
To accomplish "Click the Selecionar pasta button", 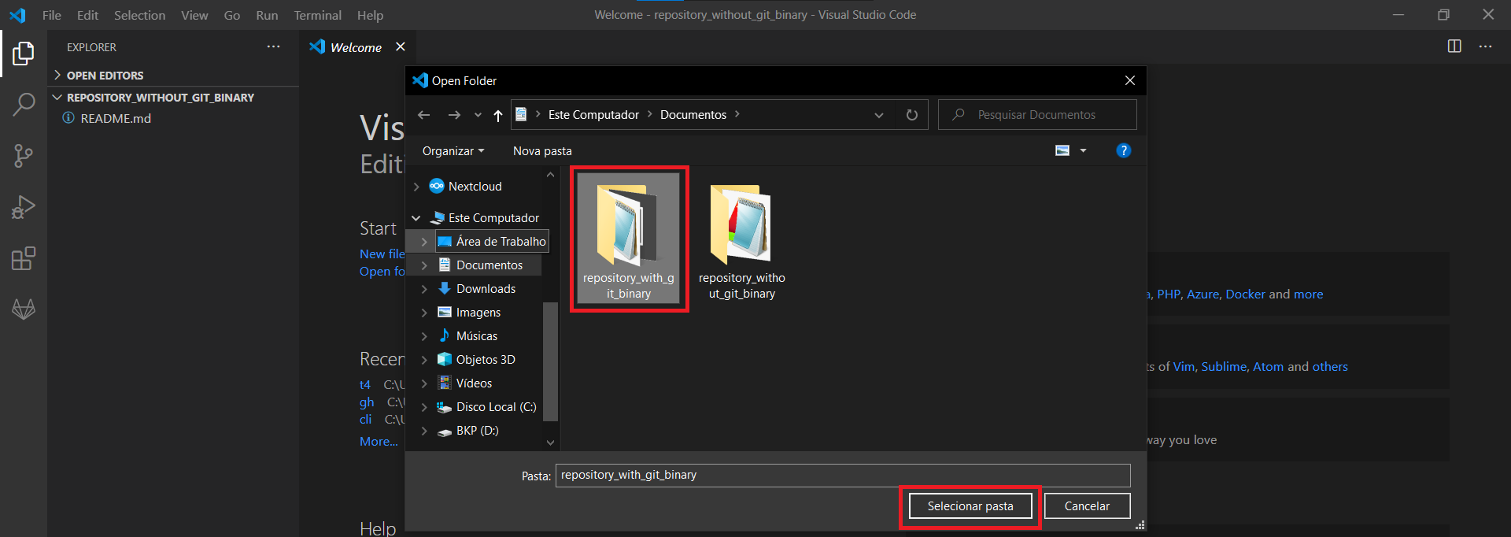I will (x=970, y=506).
